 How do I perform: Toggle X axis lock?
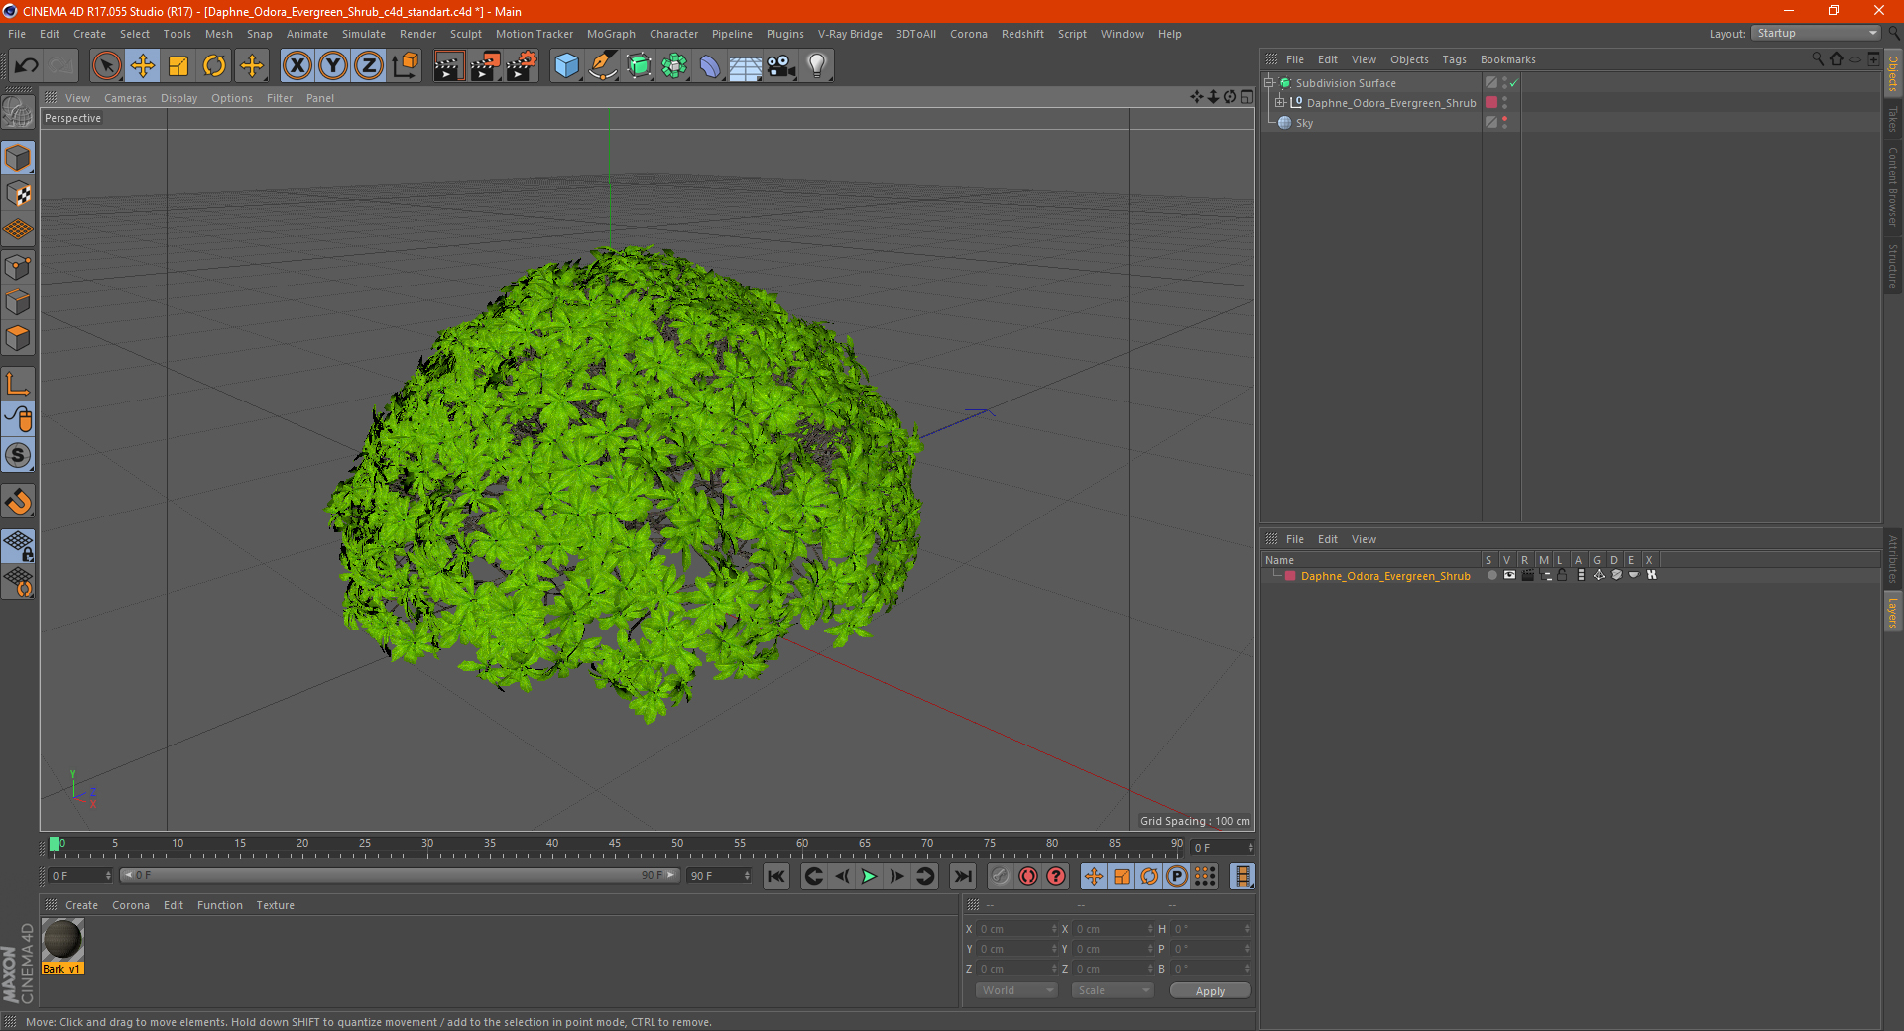click(x=297, y=66)
